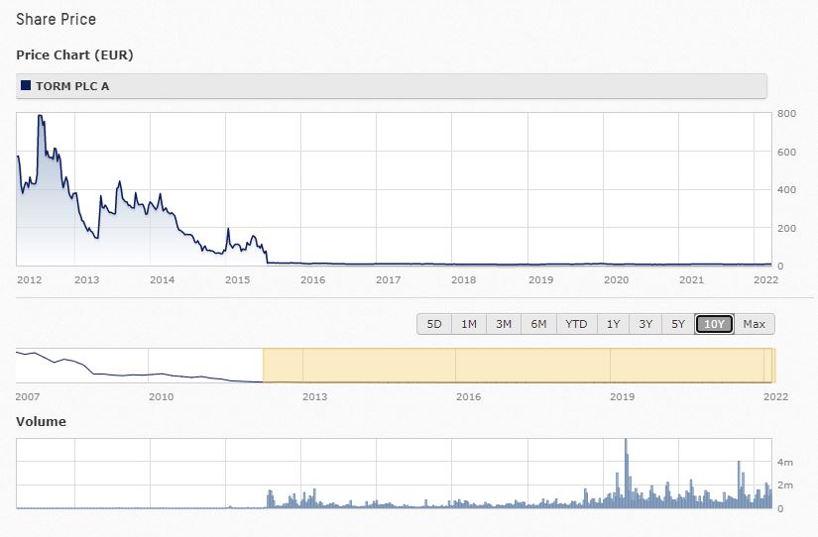This screenshot has height=537, width=818.
Task: Toggle the TORM PLC A series label
Action: click(72, 86)
